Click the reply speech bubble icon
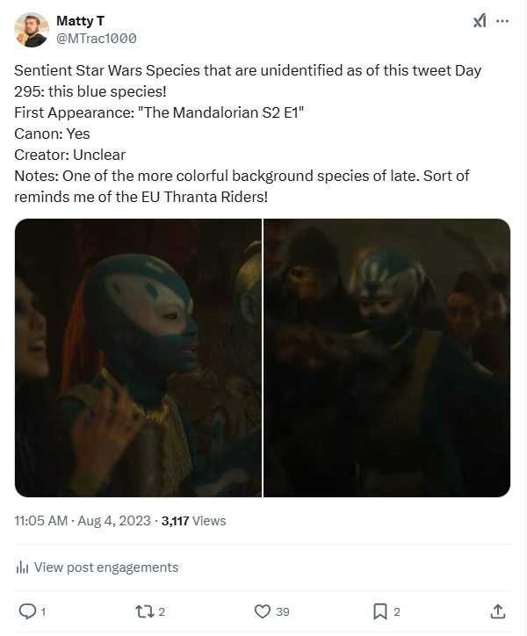 pyautogui.click(x=26, y=611)
